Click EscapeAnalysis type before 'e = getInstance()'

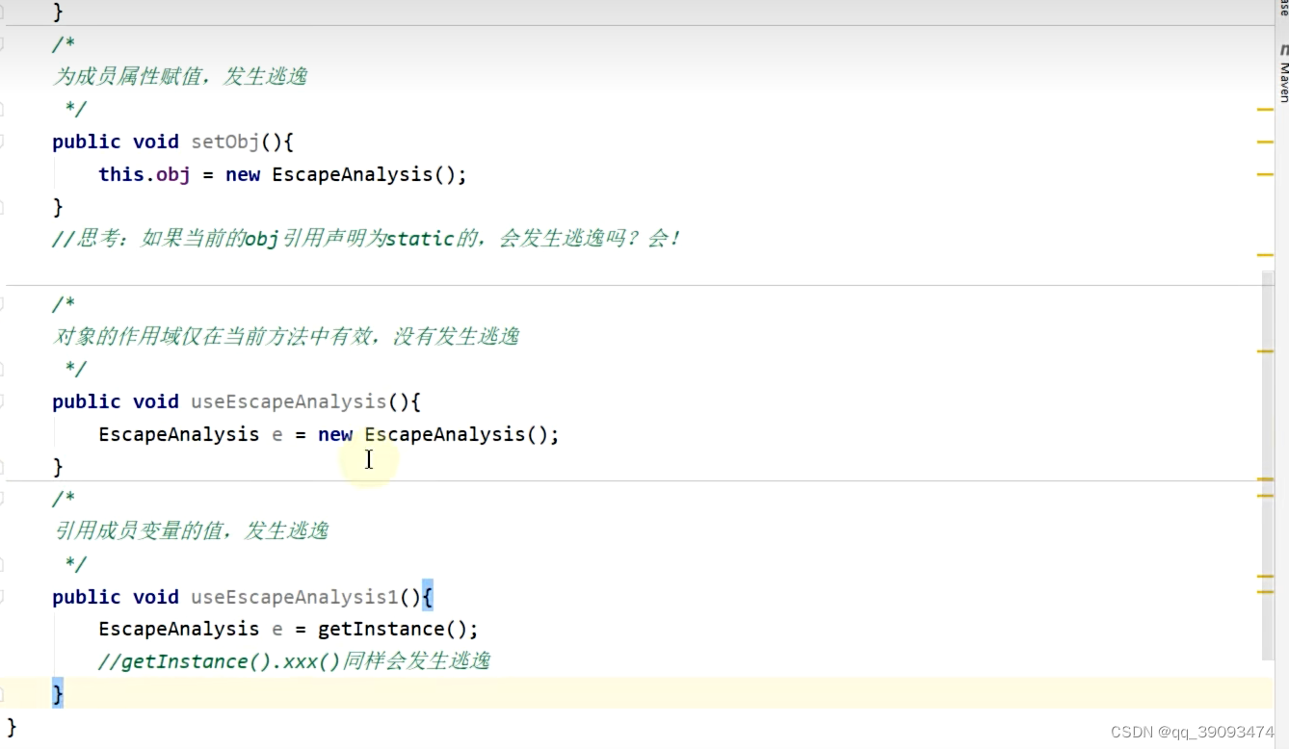click(179, 629)
